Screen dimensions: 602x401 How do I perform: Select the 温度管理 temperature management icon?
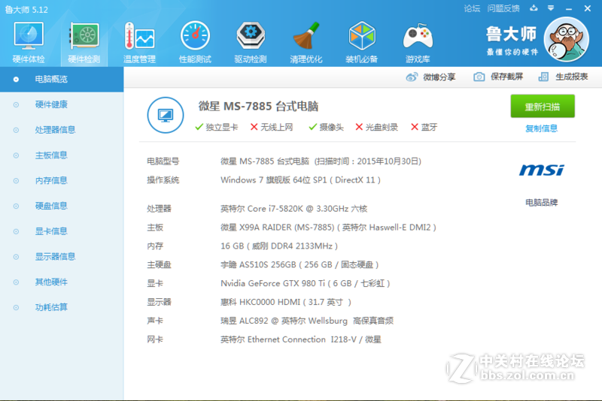click(139, 41)
